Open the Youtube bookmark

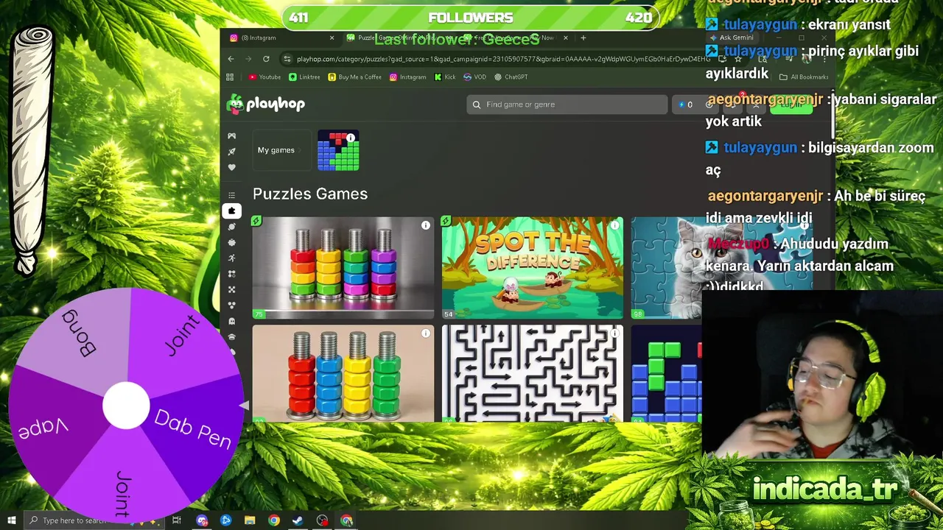point(264,77)
